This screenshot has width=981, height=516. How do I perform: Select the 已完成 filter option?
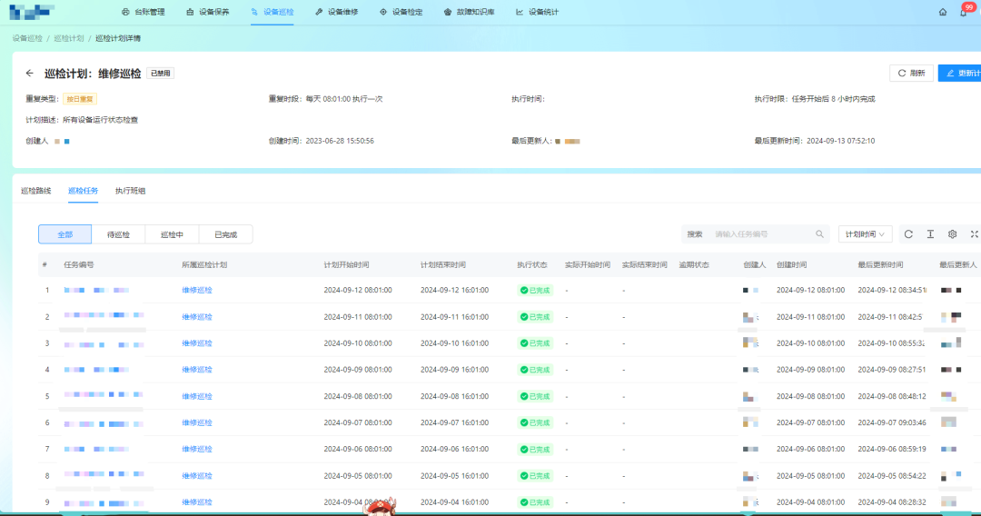[x=225, y=234]
